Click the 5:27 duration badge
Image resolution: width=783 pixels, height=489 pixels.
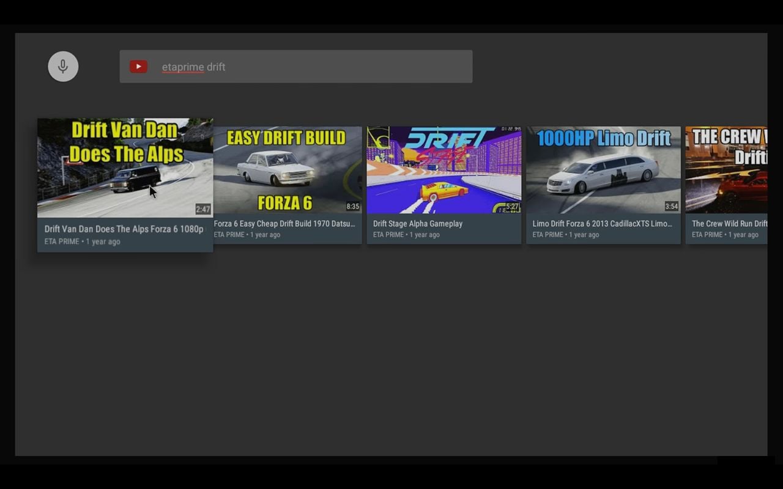tap(513, 207)
